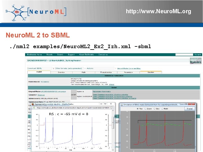Select the Box radio button
This screenshot has height=152, width=203.
point(155,109)
